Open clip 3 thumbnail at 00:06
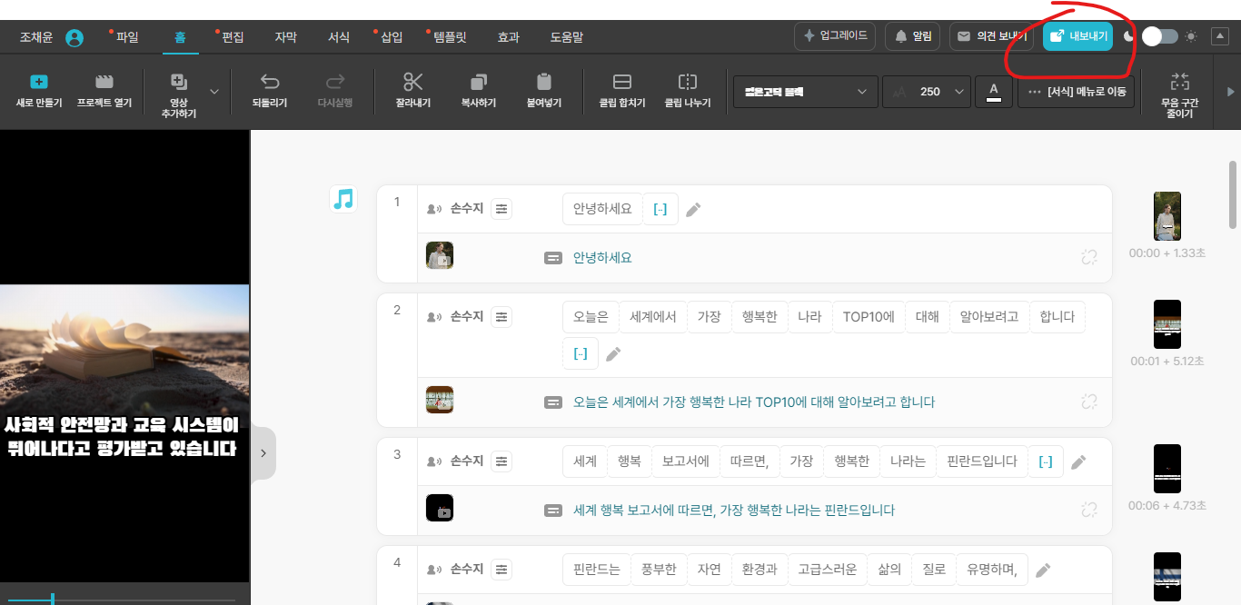 click(1167, 469)
